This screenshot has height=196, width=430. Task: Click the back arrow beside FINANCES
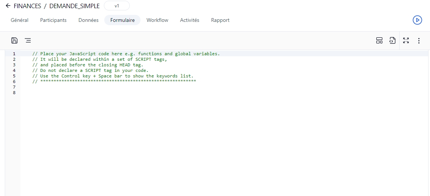click(x=8, y=6)
